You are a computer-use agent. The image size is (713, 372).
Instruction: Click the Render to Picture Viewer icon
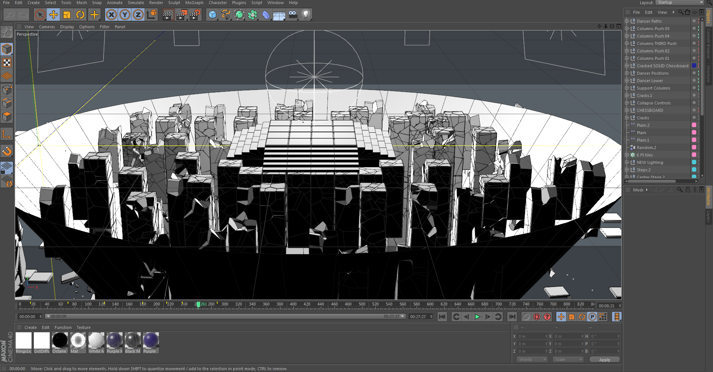point(182,15)
